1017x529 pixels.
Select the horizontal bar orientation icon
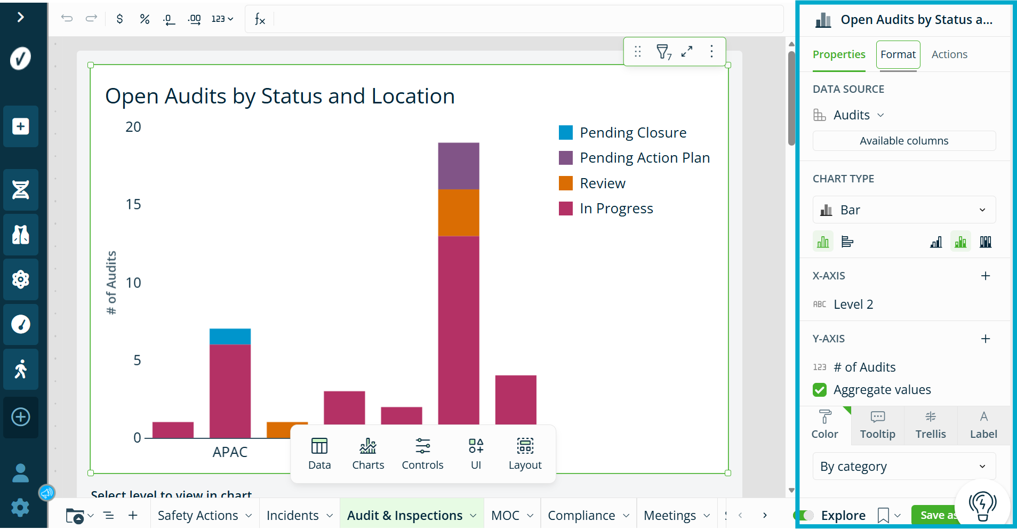click(x=847, y=242)
